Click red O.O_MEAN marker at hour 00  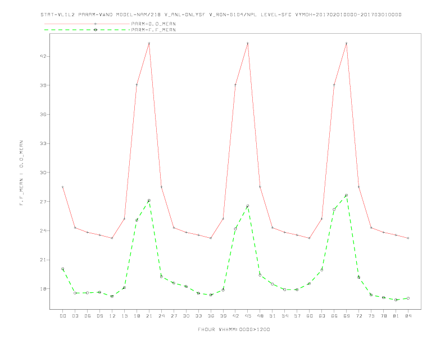(x=63, y=187)
